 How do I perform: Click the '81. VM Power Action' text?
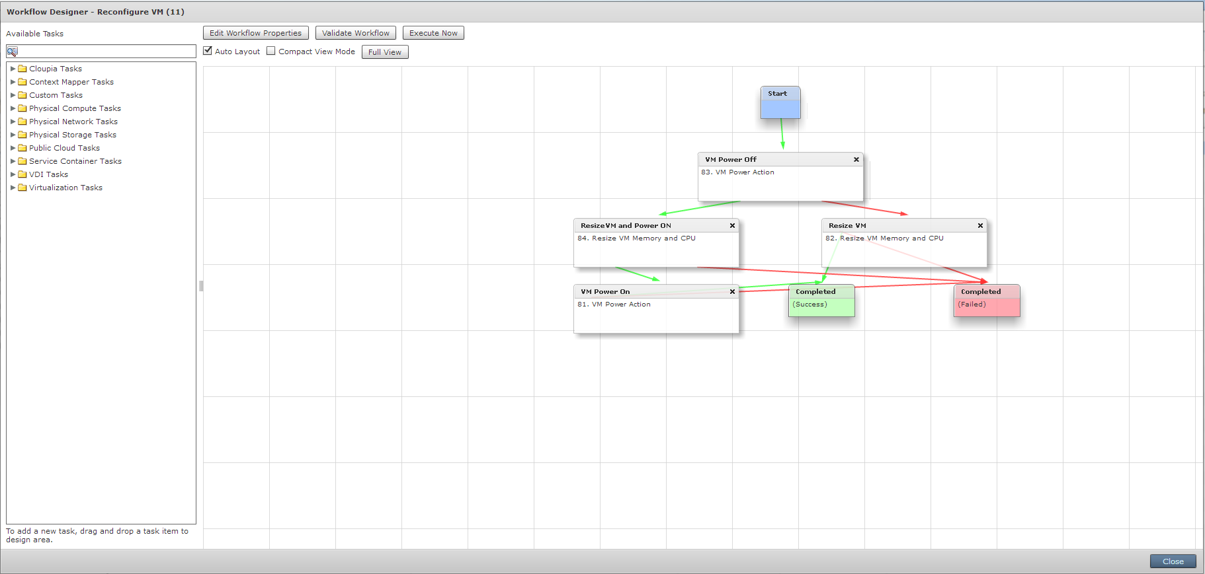click(x=614, y=305)
